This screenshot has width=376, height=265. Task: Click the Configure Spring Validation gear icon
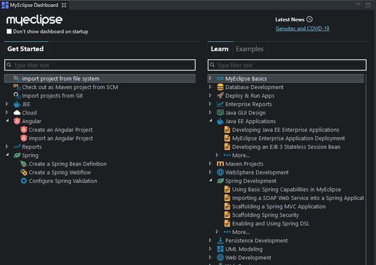click(x=24, y=181)
